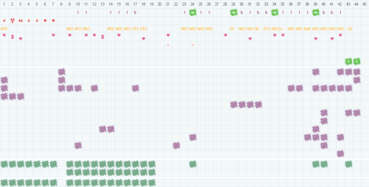Select the purple 'k' symbol on day 17
Image resolution: width=369 pixels, height=187 pixels.
[135, 12]
